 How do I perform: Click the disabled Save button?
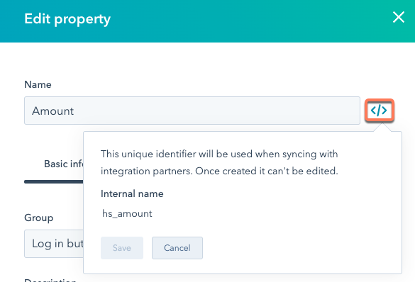pos(122,248)
